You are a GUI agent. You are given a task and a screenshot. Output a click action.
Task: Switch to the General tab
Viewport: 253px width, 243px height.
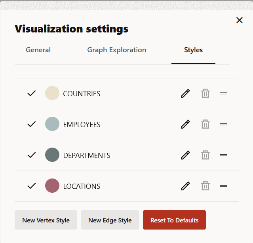tap(38, 50)
